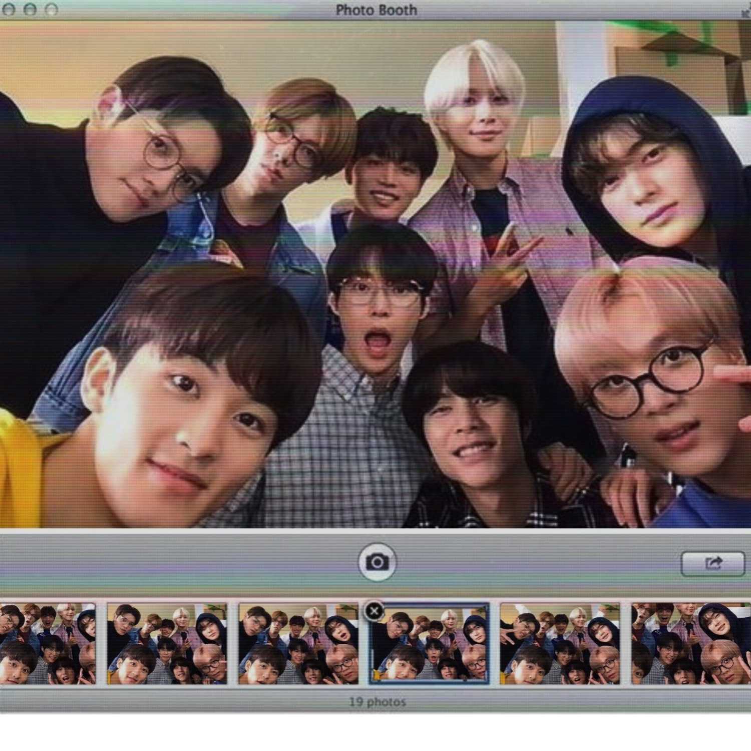Open the share menu button

[x=713, y=564]
